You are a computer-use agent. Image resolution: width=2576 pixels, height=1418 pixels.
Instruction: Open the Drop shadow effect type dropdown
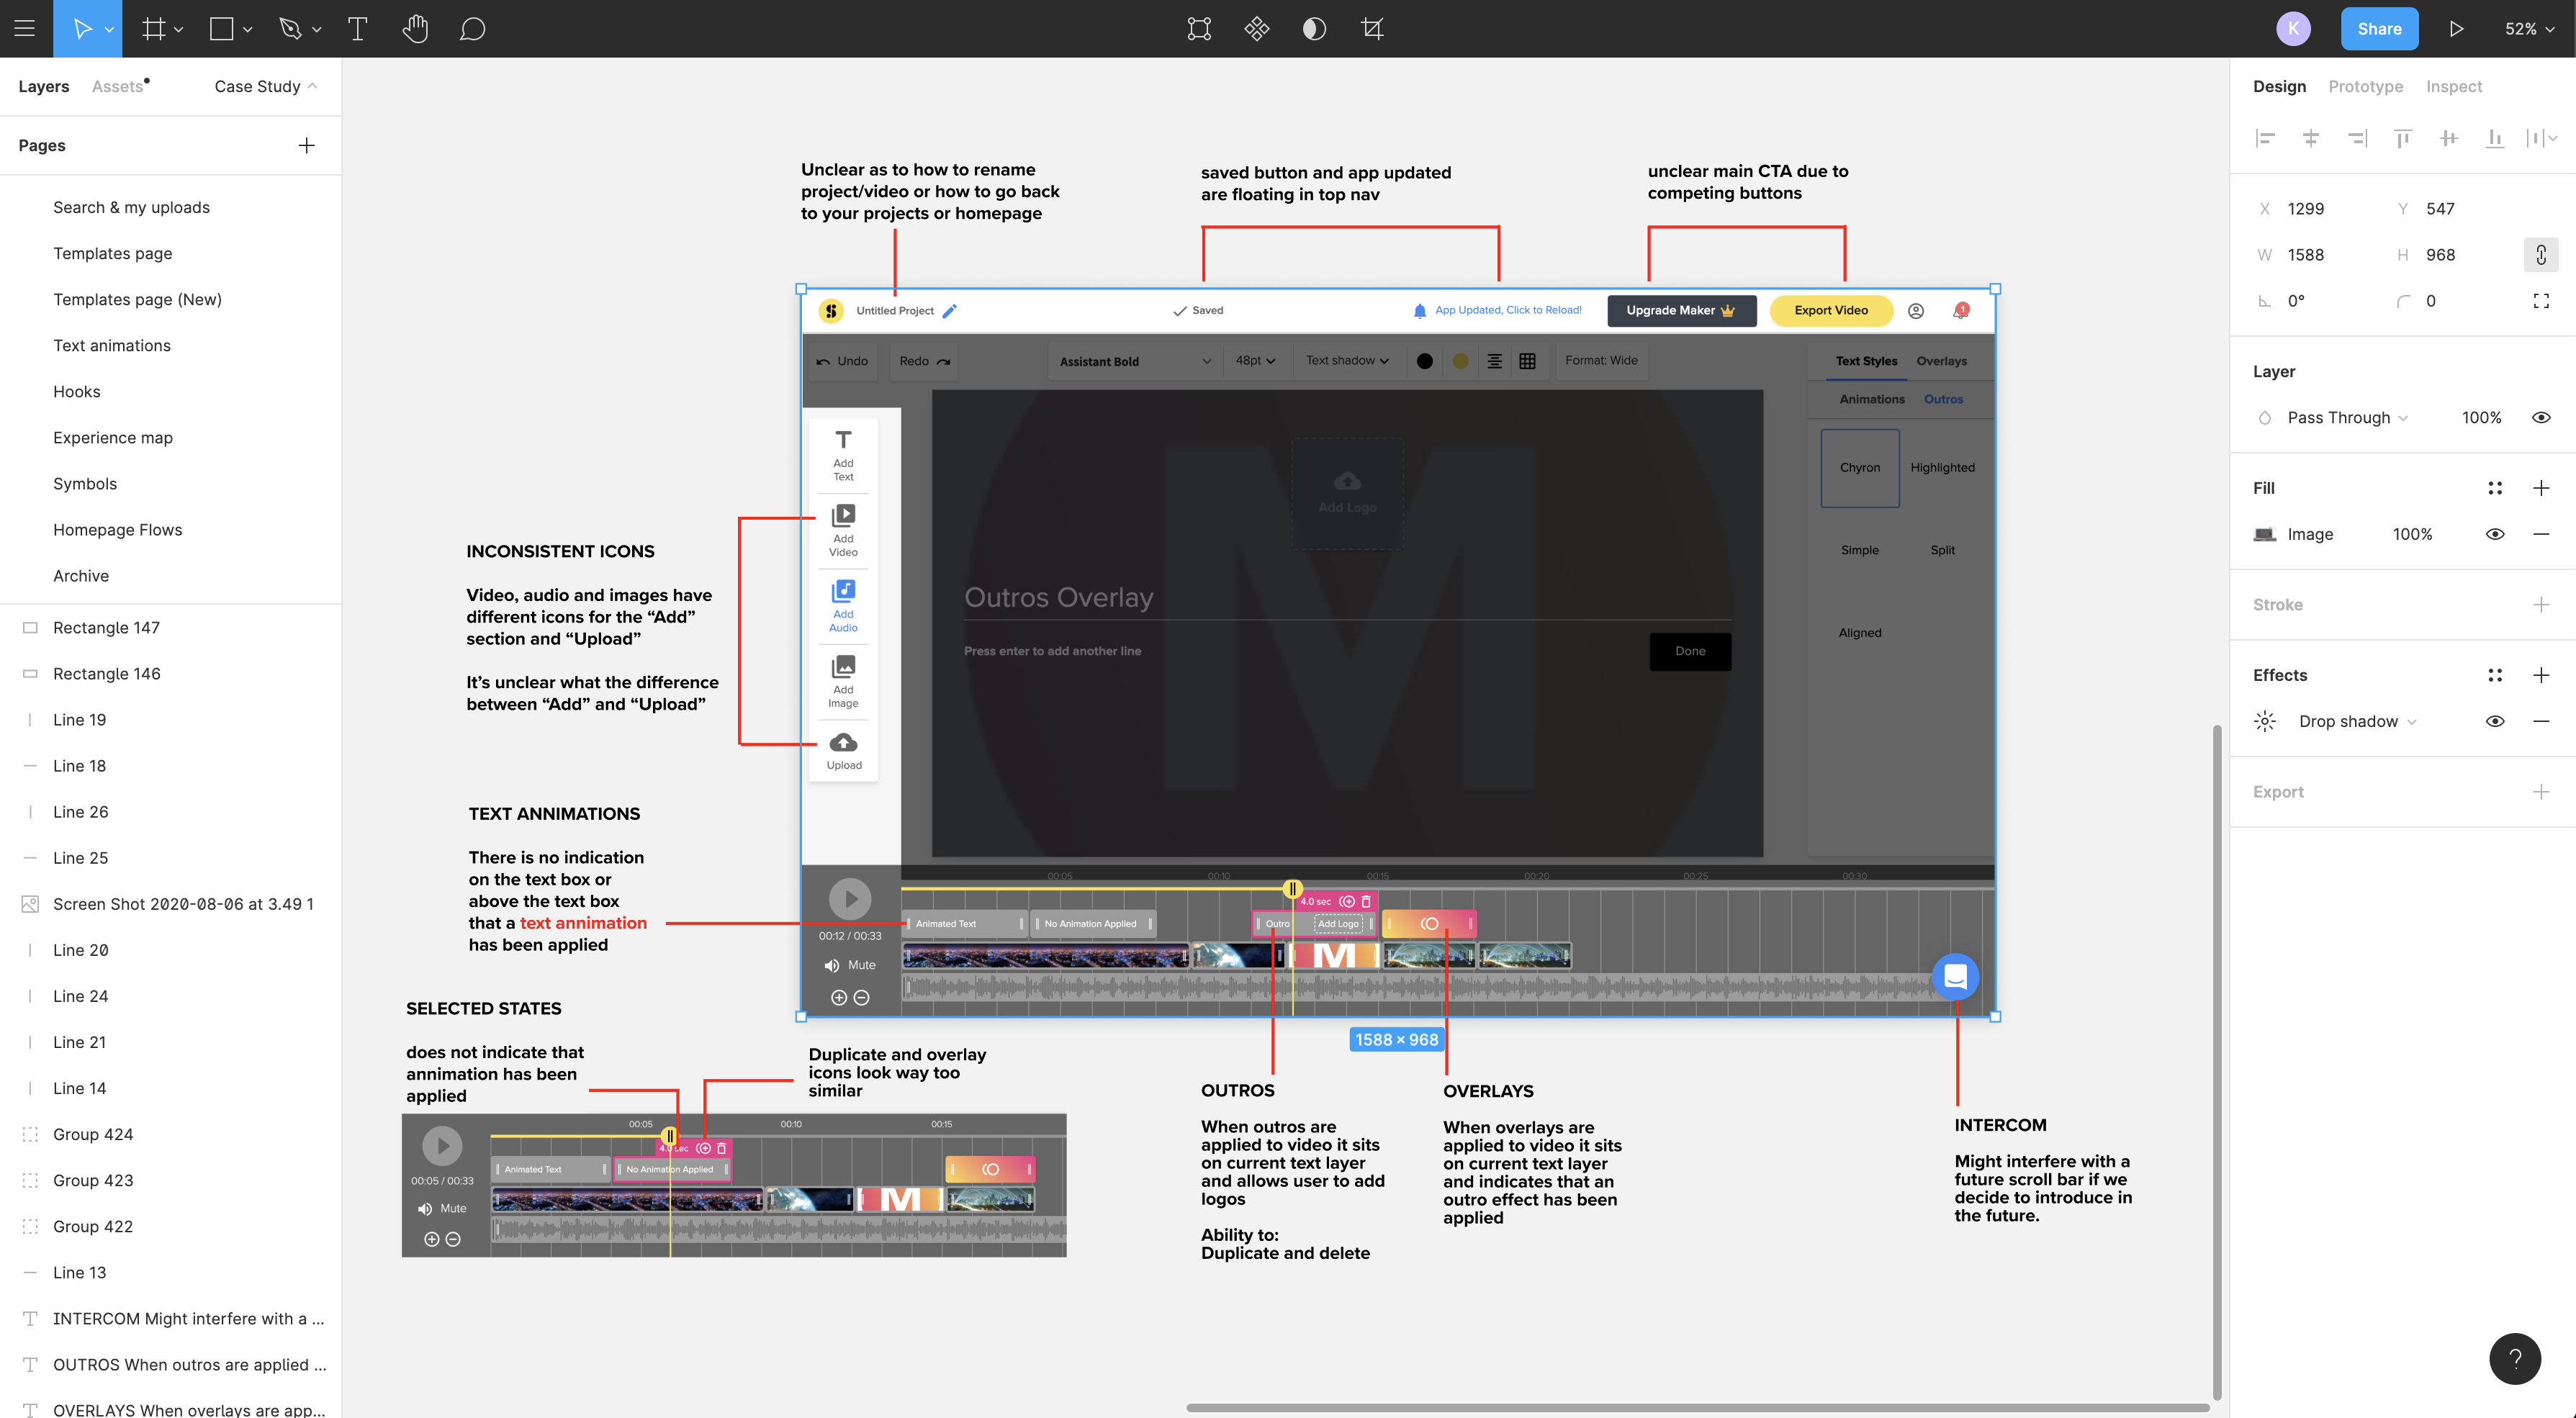[2357, 721]
